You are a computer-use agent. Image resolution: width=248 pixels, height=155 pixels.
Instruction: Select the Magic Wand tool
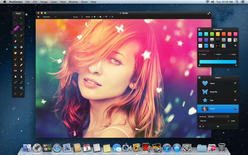click(x=15, y=18)
